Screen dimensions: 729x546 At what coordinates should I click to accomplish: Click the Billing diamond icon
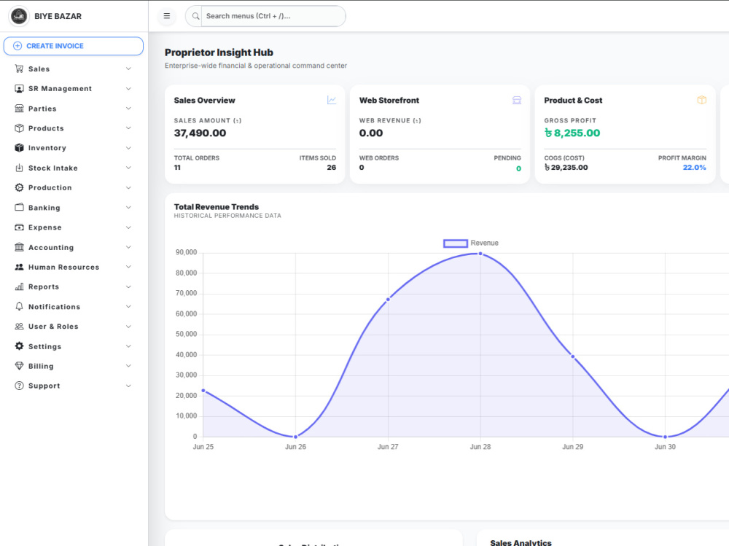tap(19, 366)
